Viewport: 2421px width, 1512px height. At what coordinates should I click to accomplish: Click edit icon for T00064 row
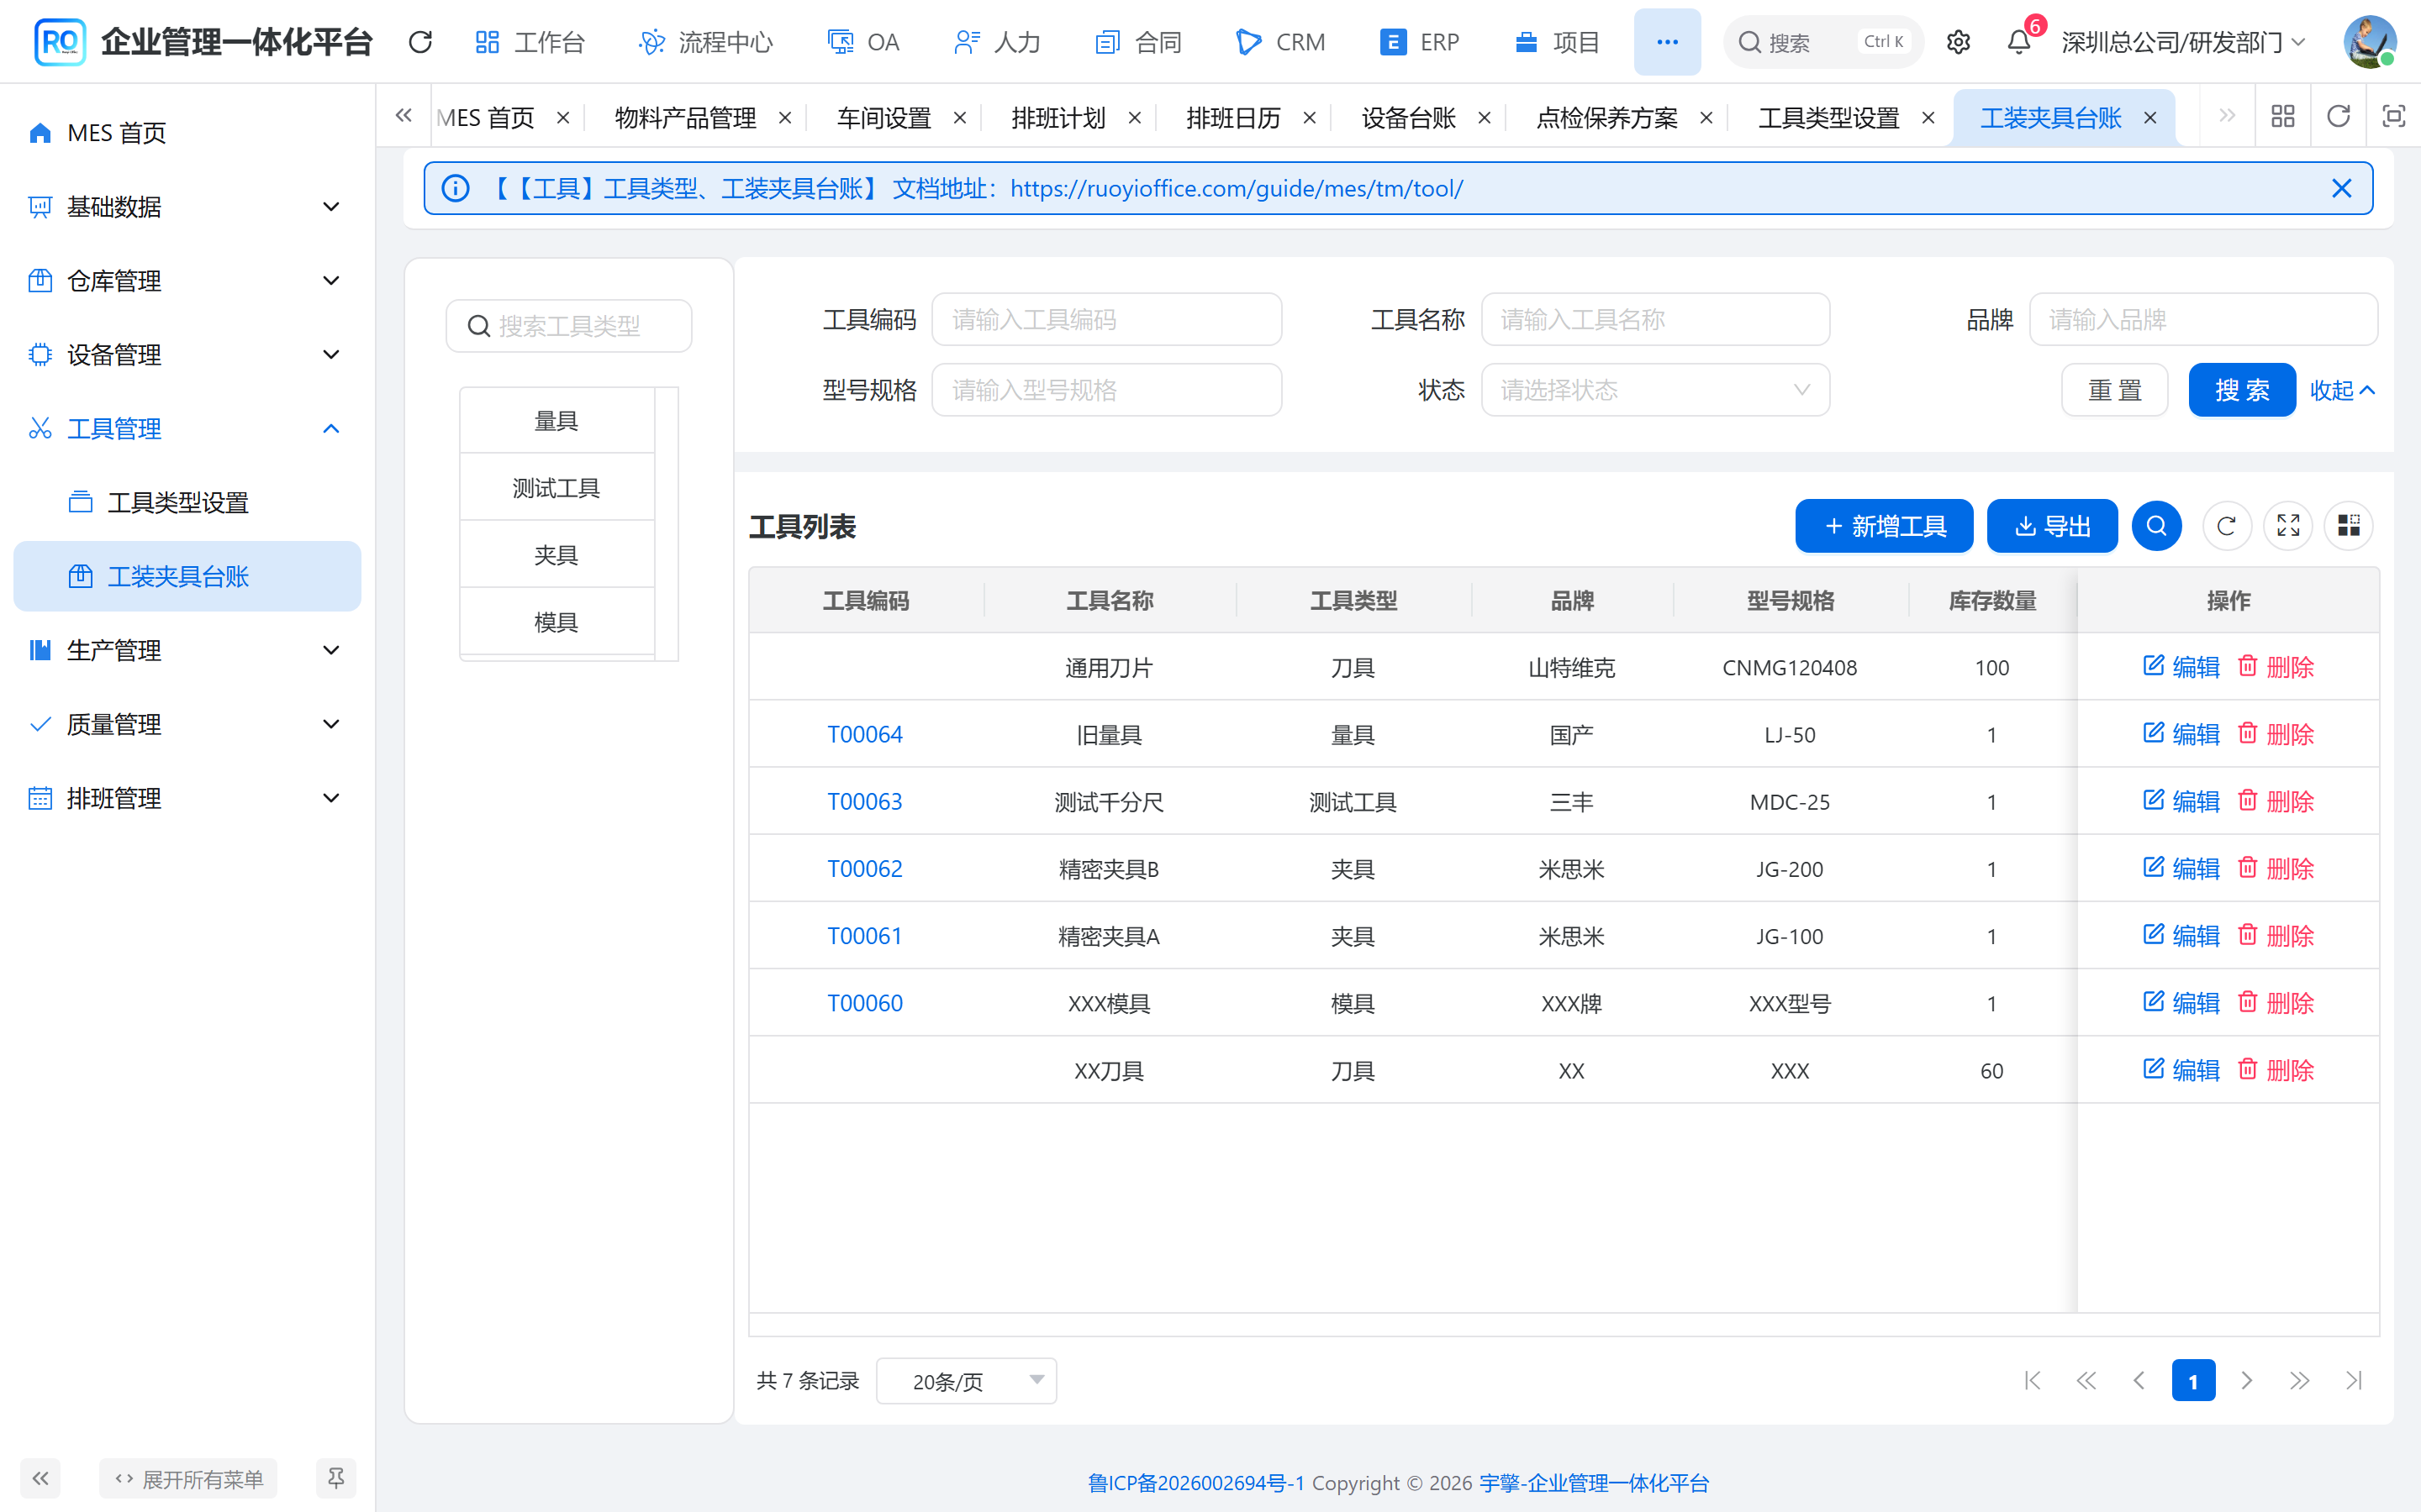coord(2153,734)
